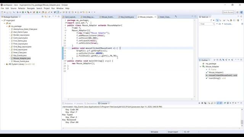Close the Mouse_Adapter editor tab

pos(155,17)
